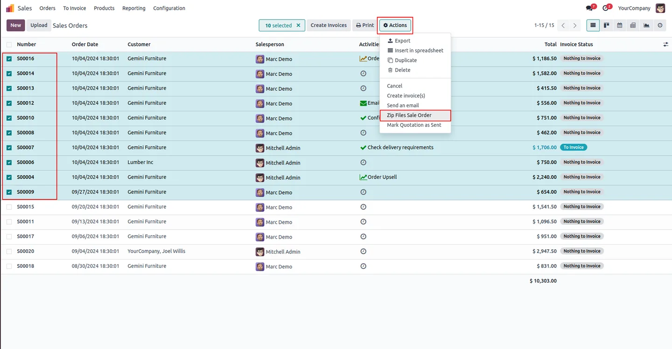The height and width of the screenshot is (349, 672).
Task: Uncheck the S00007 row checkbox
Action: click(x=9, y=148)
